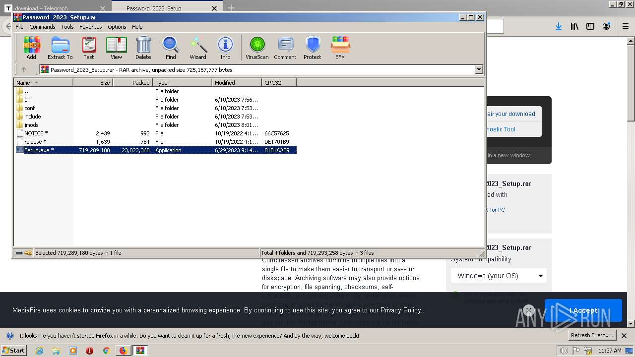Open the File menu
Image resolution: width=635 pixels, height=357 pixels.
pyautogui.click(x=19, y=27)
